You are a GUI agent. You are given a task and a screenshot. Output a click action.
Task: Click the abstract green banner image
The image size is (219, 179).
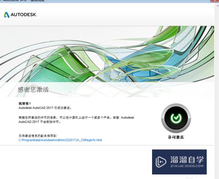tap(107, 54)
